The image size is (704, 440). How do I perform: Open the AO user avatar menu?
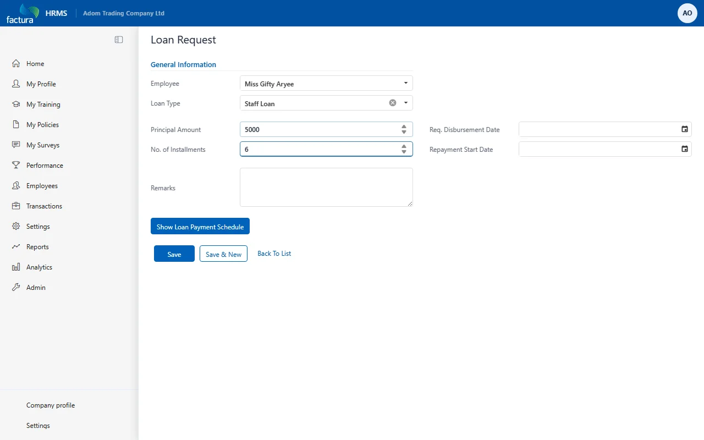[x=687, y=13]
